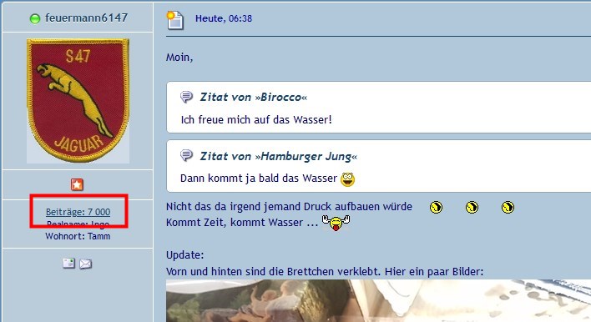
Task: Click the green online status indicator
Action: 35,18
